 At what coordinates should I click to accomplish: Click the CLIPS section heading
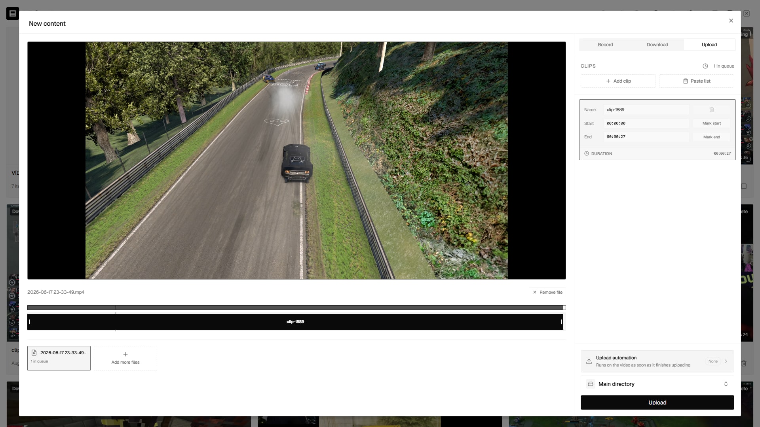tap(588, 66)
